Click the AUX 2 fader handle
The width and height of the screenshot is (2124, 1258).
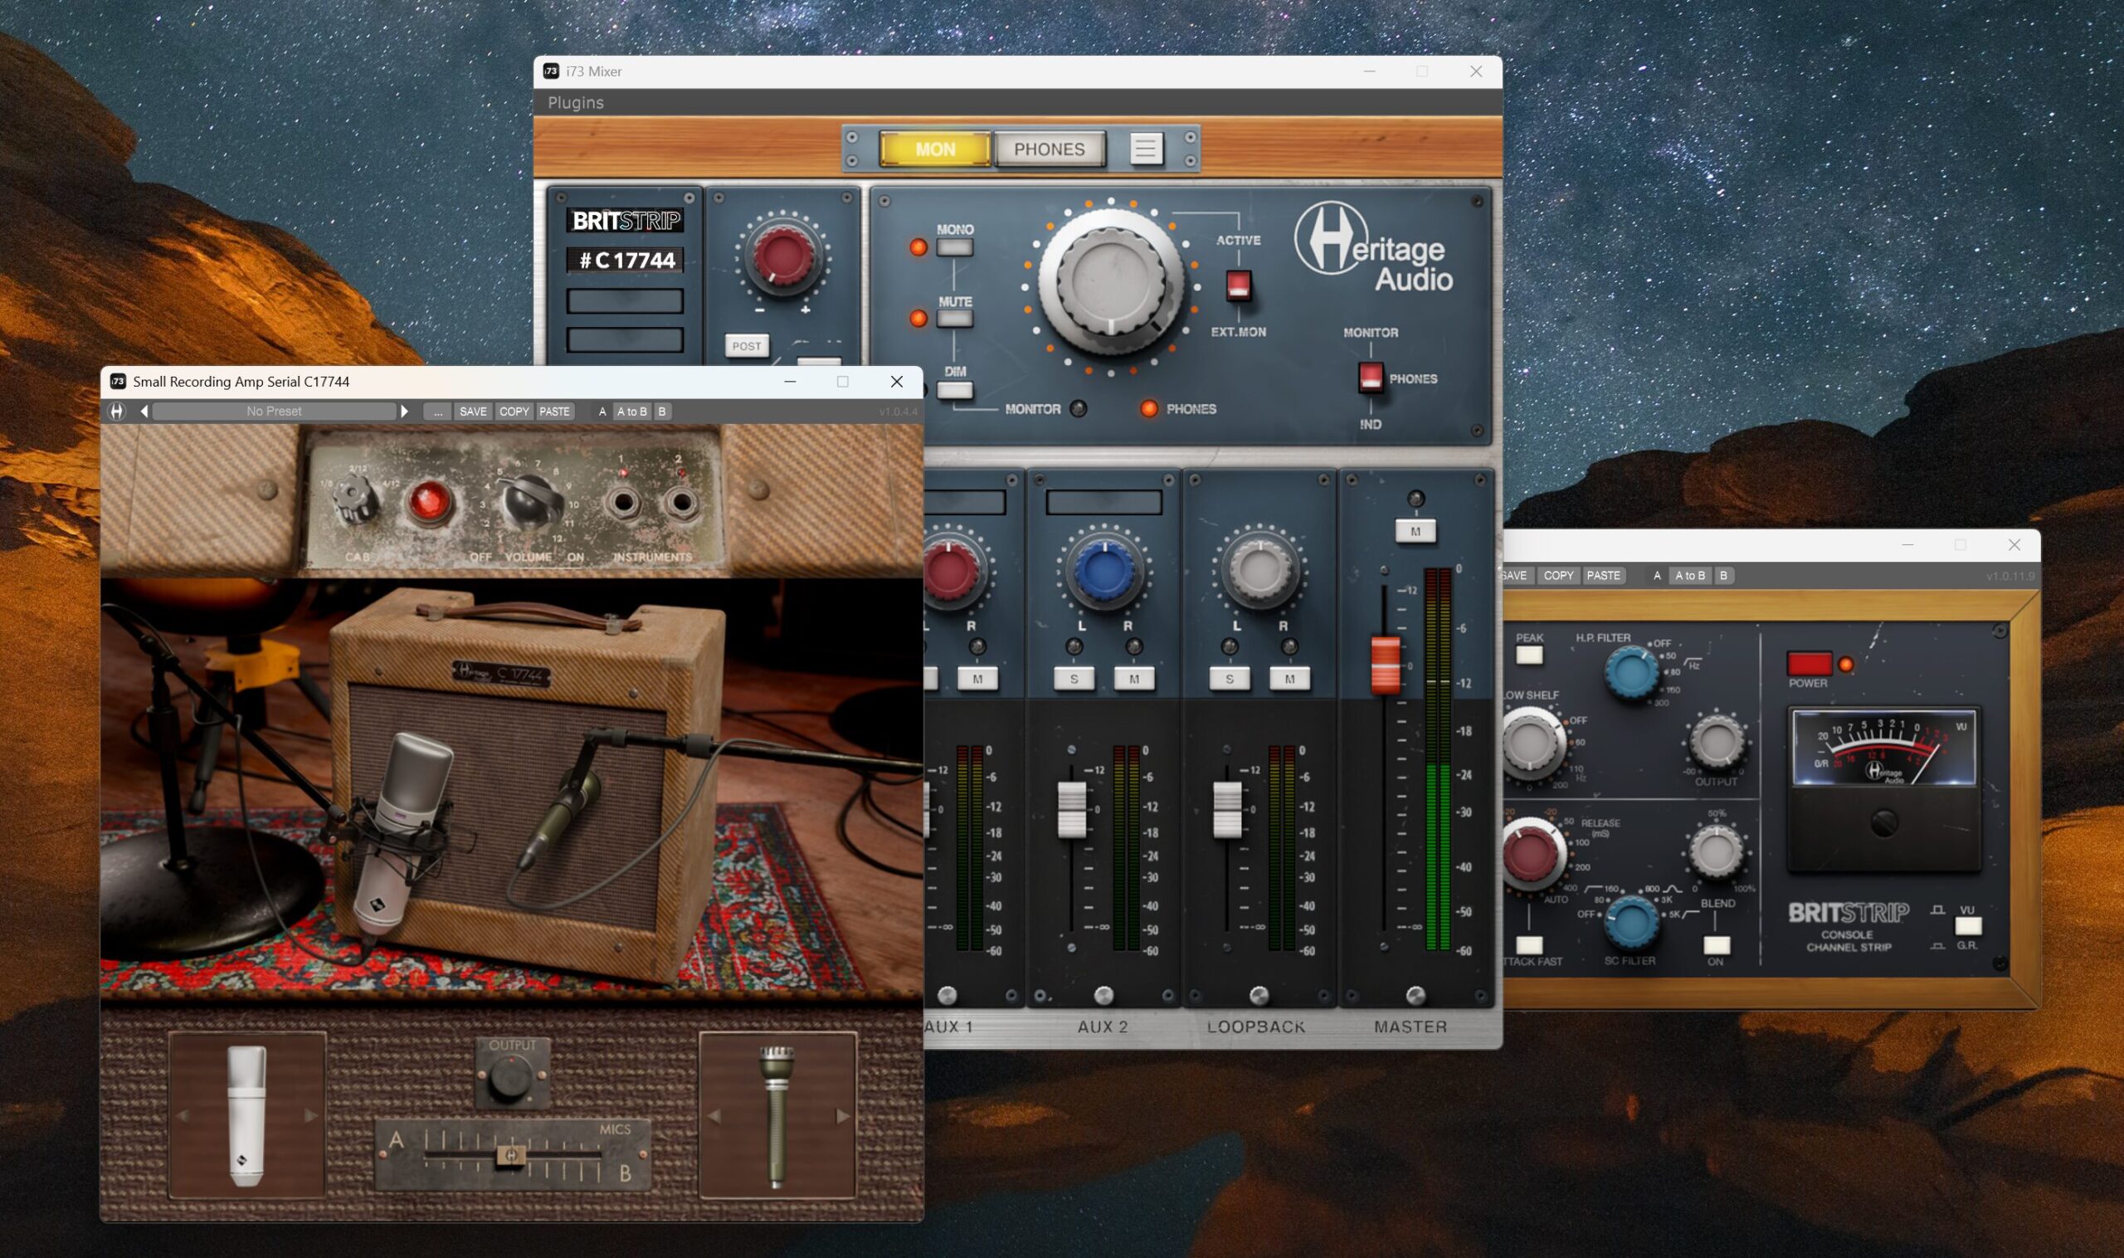1072,810
